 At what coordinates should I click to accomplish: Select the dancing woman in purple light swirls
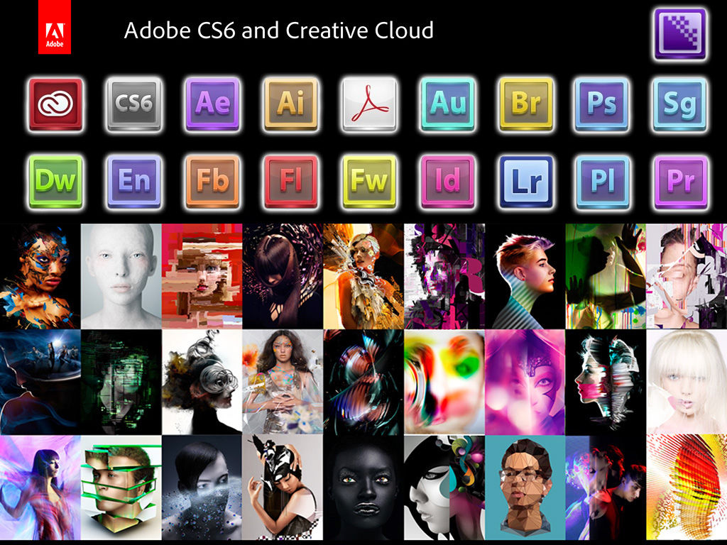pos(40,488)
